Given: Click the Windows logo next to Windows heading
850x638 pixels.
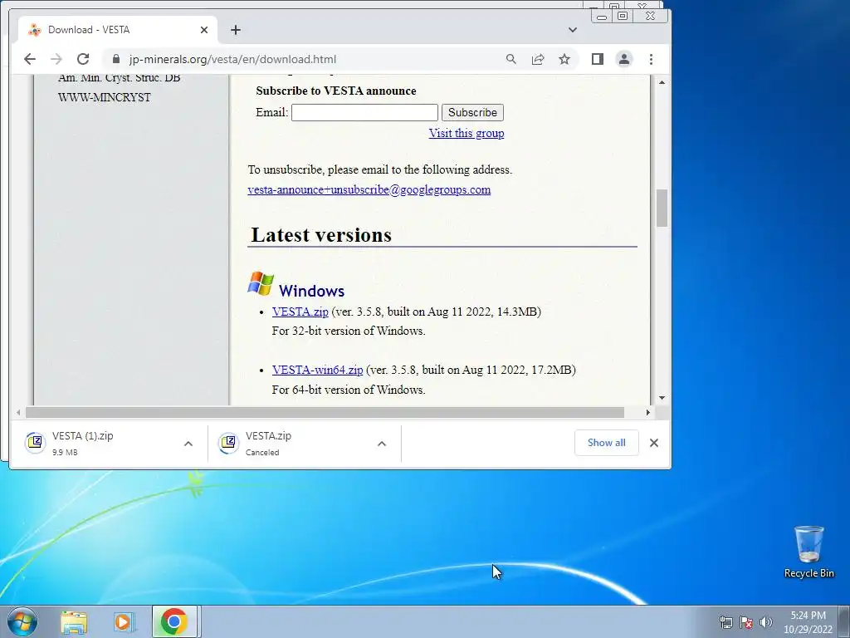Looking at the screenshot, I should coord(261,284).
